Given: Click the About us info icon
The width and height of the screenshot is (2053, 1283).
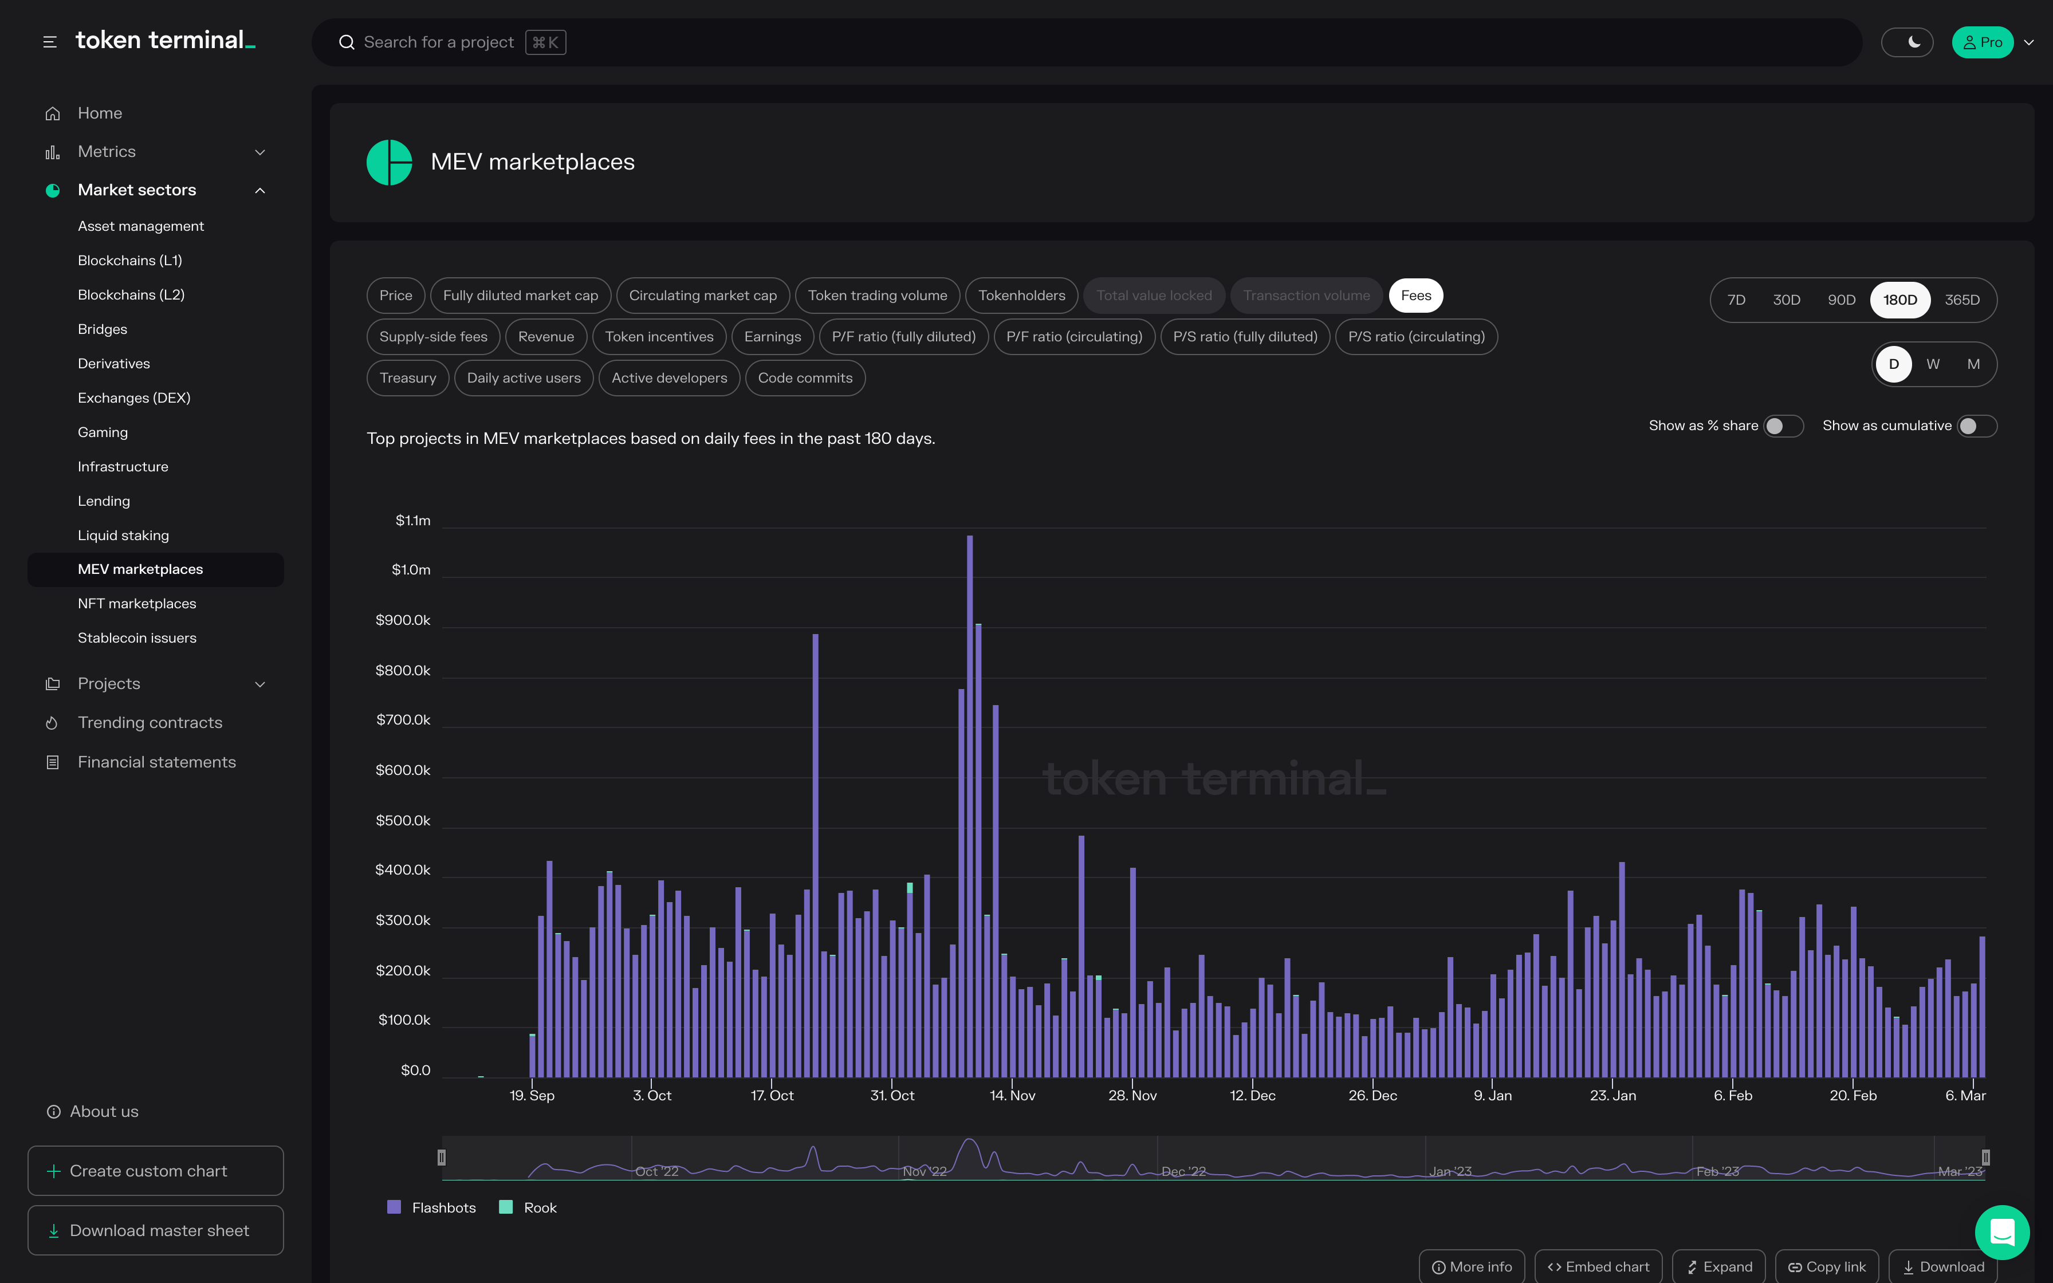Looking at the screenshot, I should [x=53, y=1112].
